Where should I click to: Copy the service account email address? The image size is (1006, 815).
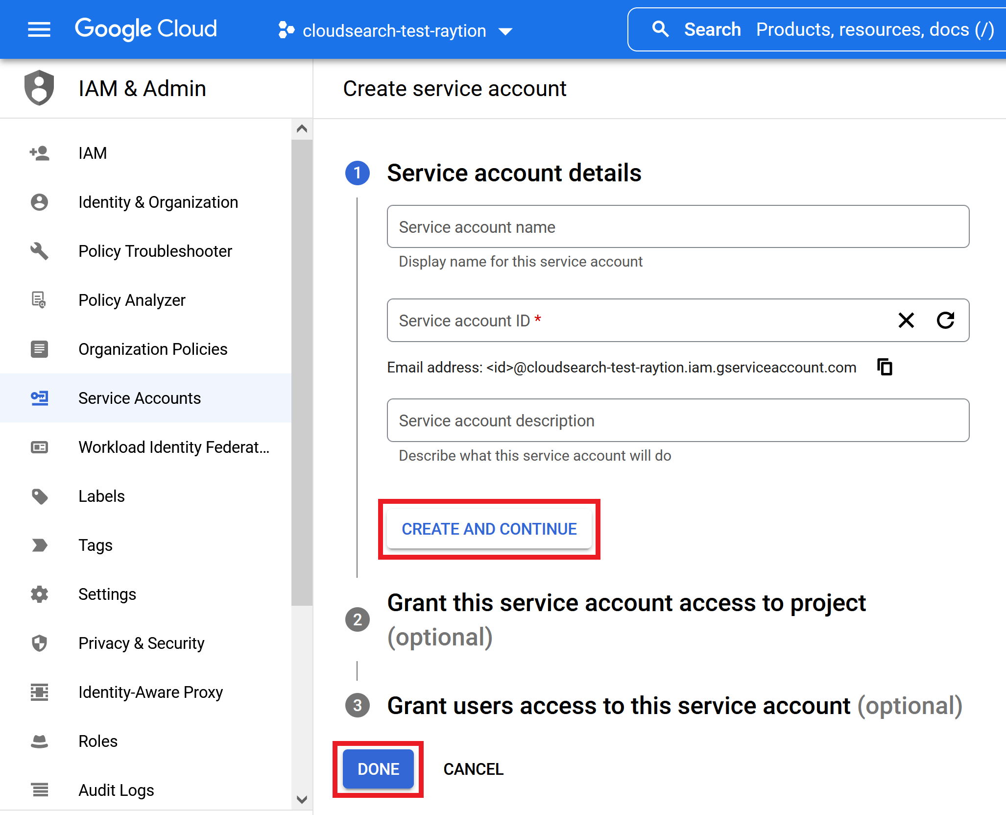[x=885, y=367]
